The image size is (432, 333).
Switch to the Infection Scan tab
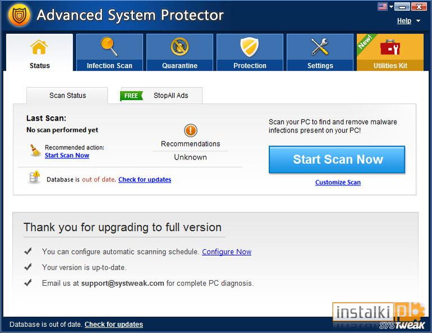(109, 52)
